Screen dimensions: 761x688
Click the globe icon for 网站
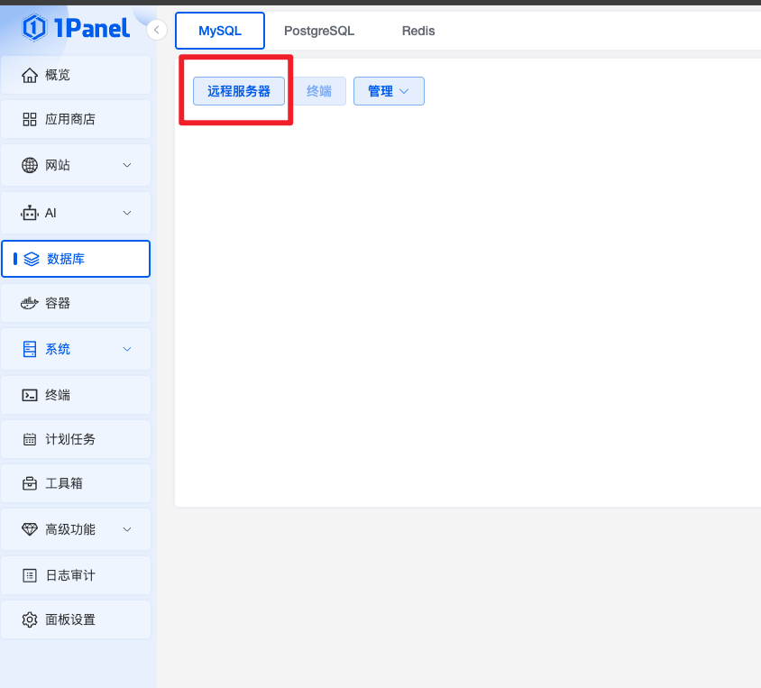pos(30,165)
